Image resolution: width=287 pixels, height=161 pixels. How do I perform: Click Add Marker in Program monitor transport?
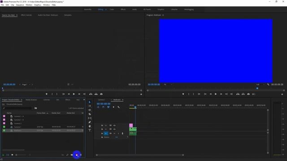tap(183, 94)
